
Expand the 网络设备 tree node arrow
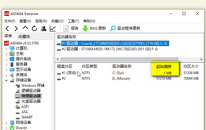pyautogui.click(x=6, y=123)
